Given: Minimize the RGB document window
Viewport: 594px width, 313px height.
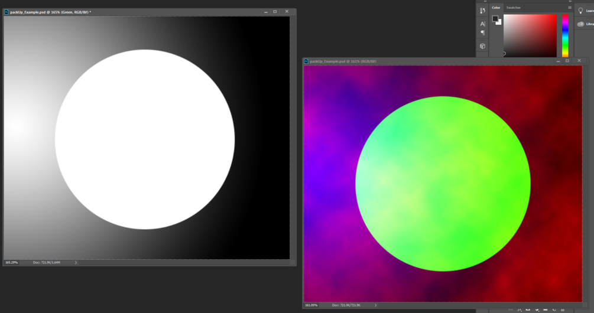Looking at the screenshot, I should coord(558,61).
